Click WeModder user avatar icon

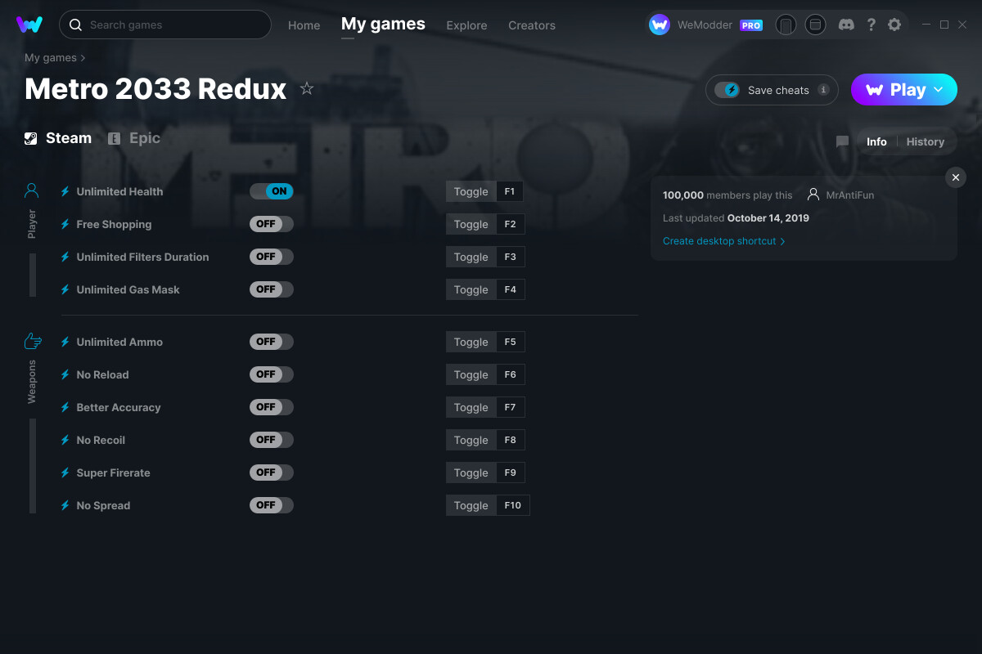point(660,25)
